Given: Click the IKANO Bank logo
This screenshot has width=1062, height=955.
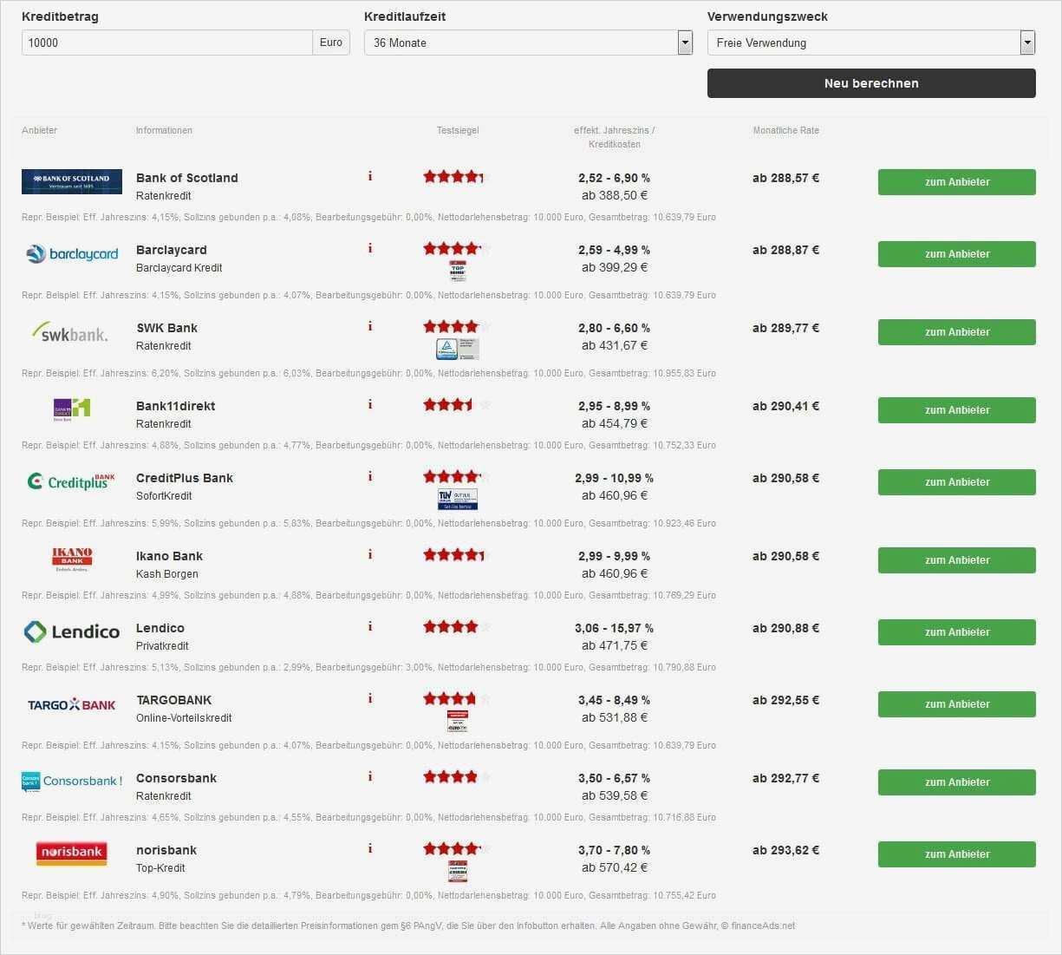Looking at the screenshot, I should click(x=72, y=559).
